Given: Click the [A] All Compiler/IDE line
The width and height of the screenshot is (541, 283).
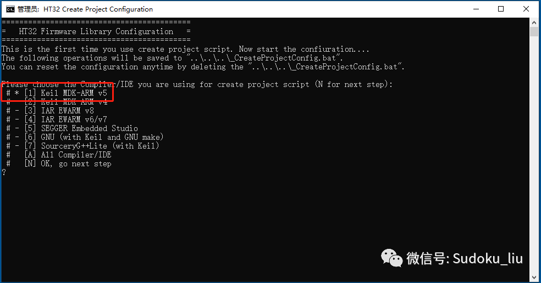Looking at the screenshot, I should pos(59,155).
